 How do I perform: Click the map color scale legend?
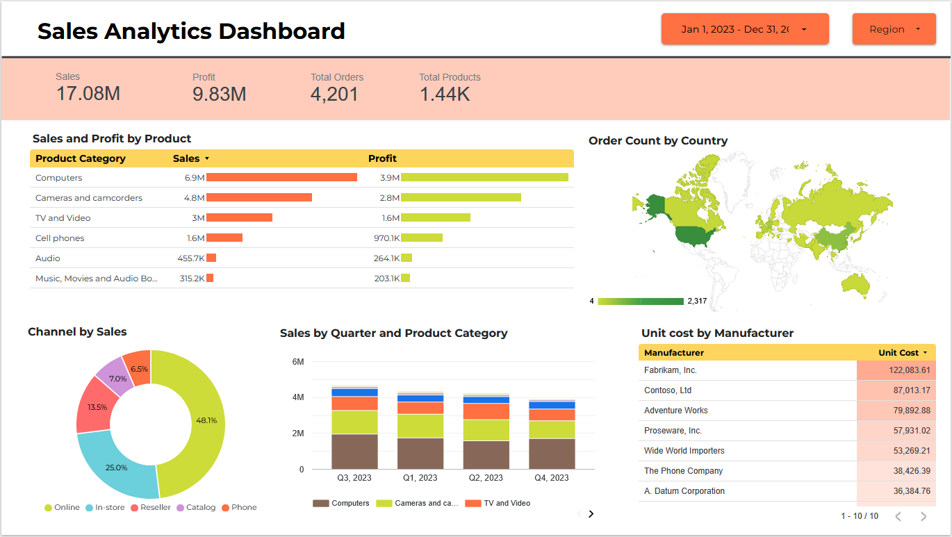[639, 301]
